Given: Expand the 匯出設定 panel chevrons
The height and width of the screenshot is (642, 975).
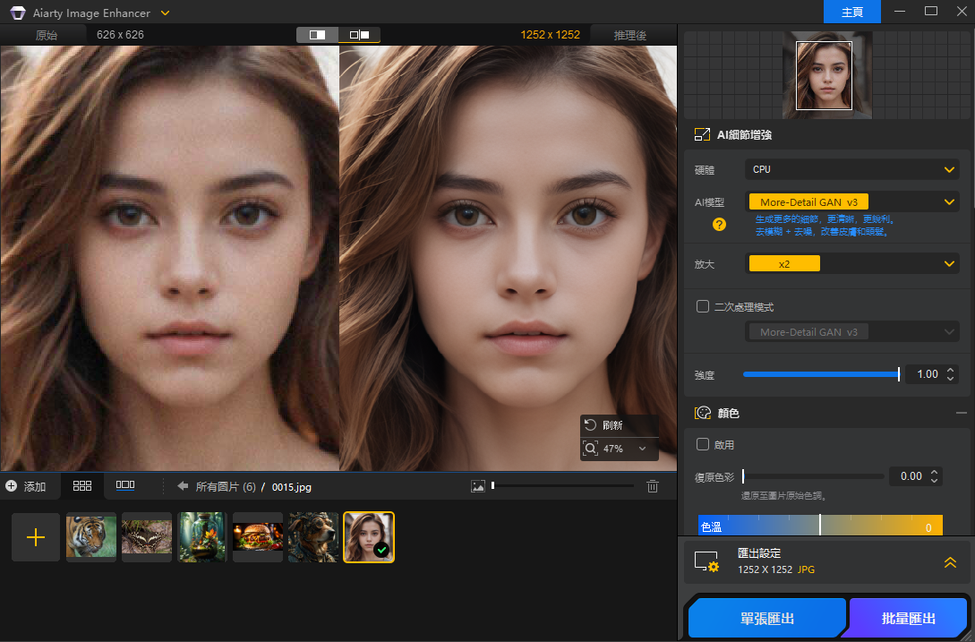Looking at the screenshot, I should 950,562.
